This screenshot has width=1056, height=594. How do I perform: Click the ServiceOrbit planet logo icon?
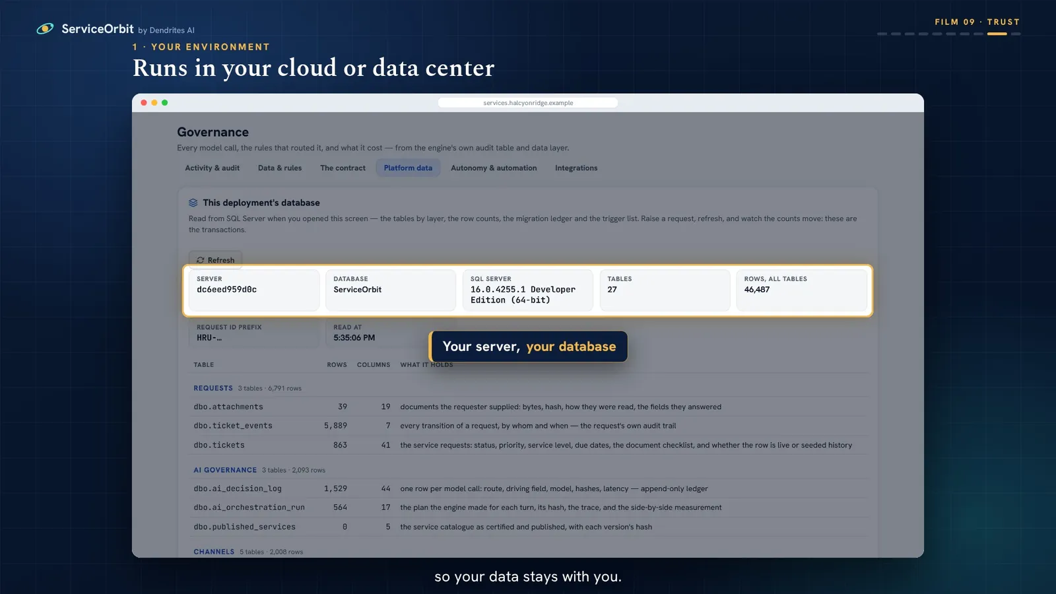(x=45, y=28)
